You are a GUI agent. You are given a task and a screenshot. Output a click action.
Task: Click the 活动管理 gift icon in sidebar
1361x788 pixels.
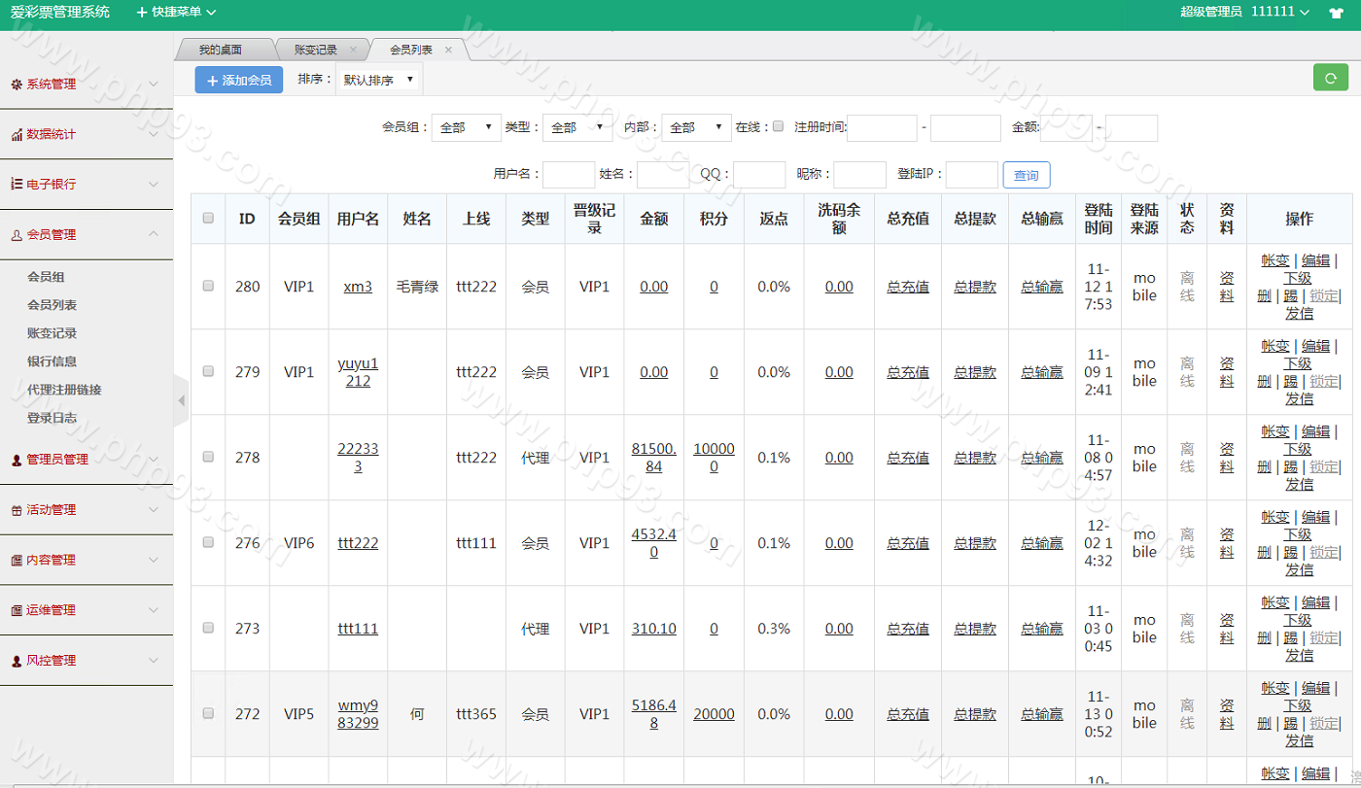click(x=17, y=510)
